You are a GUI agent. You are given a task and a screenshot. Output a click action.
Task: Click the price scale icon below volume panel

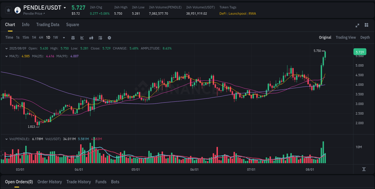(x=364, y=169)
